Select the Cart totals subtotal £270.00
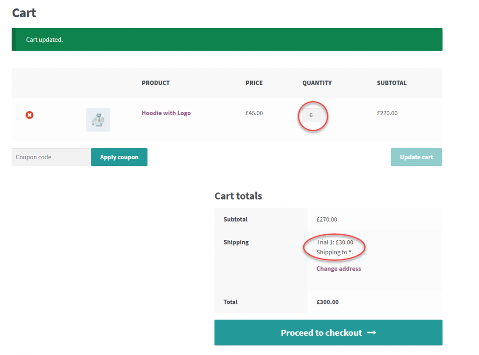 pos(327,220)
